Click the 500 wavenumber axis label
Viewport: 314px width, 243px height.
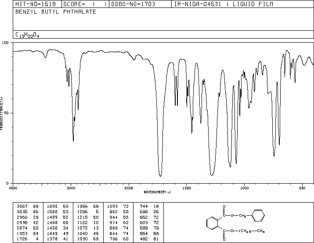pos(303,188)
